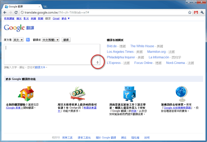Open the 技術 link under robot
The image size is (207, 142).
tap(134, 111)
